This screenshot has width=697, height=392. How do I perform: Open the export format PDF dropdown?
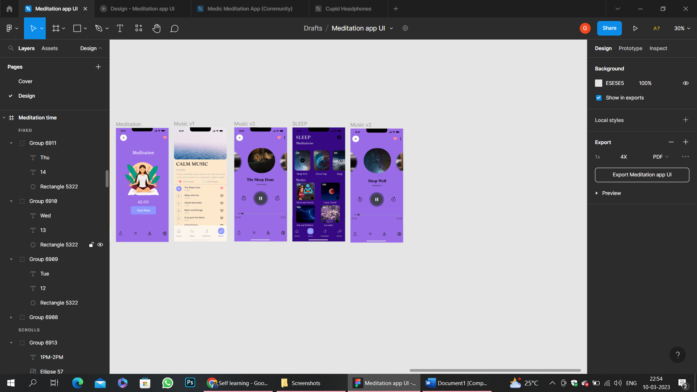tap(660, 157)
